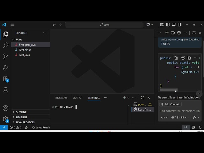
Task: Focus the chat input field
Action: click(180, 111)
